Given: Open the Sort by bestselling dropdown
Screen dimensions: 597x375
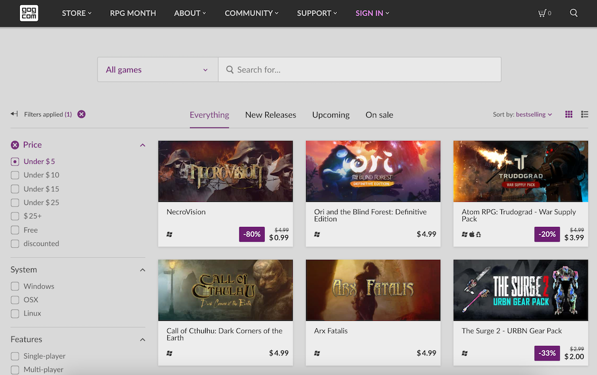Looking at the screenshot, I should click(x=531, y=114).
